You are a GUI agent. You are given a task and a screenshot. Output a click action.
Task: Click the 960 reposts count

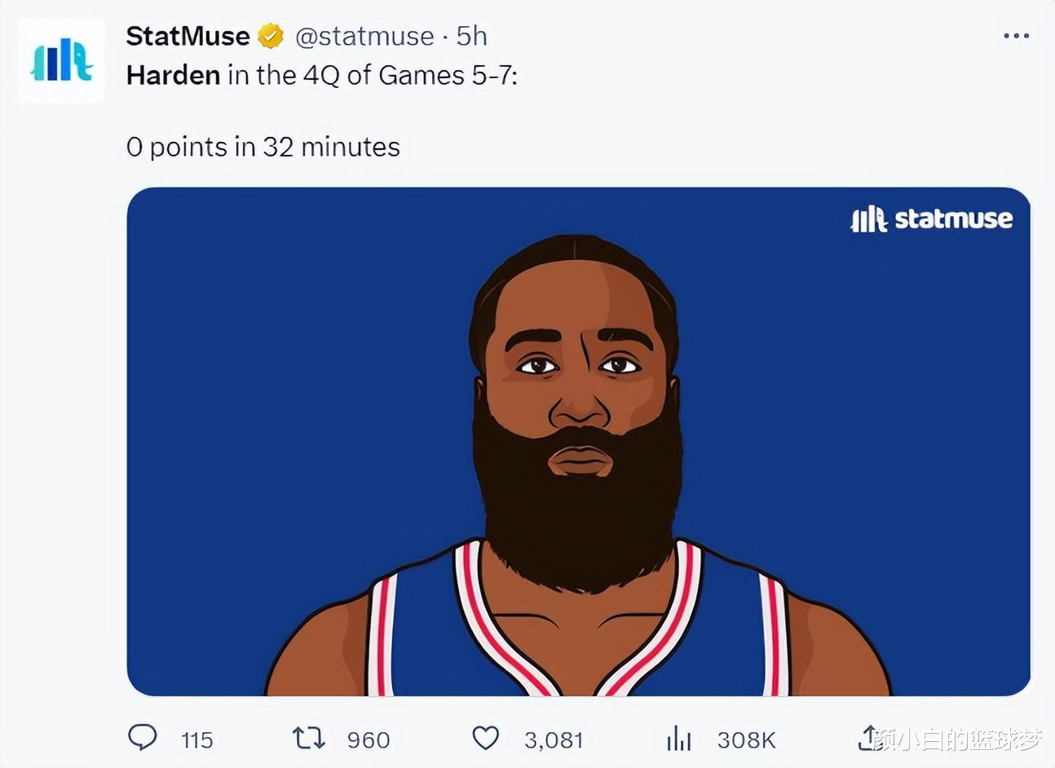click(369, 740)
